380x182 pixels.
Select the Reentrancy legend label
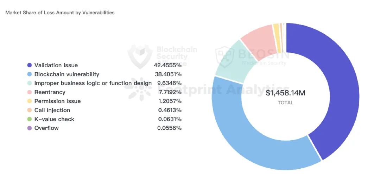coord(50,92)
